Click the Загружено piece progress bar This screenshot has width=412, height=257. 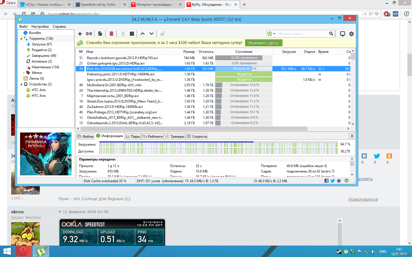point(219,144)
